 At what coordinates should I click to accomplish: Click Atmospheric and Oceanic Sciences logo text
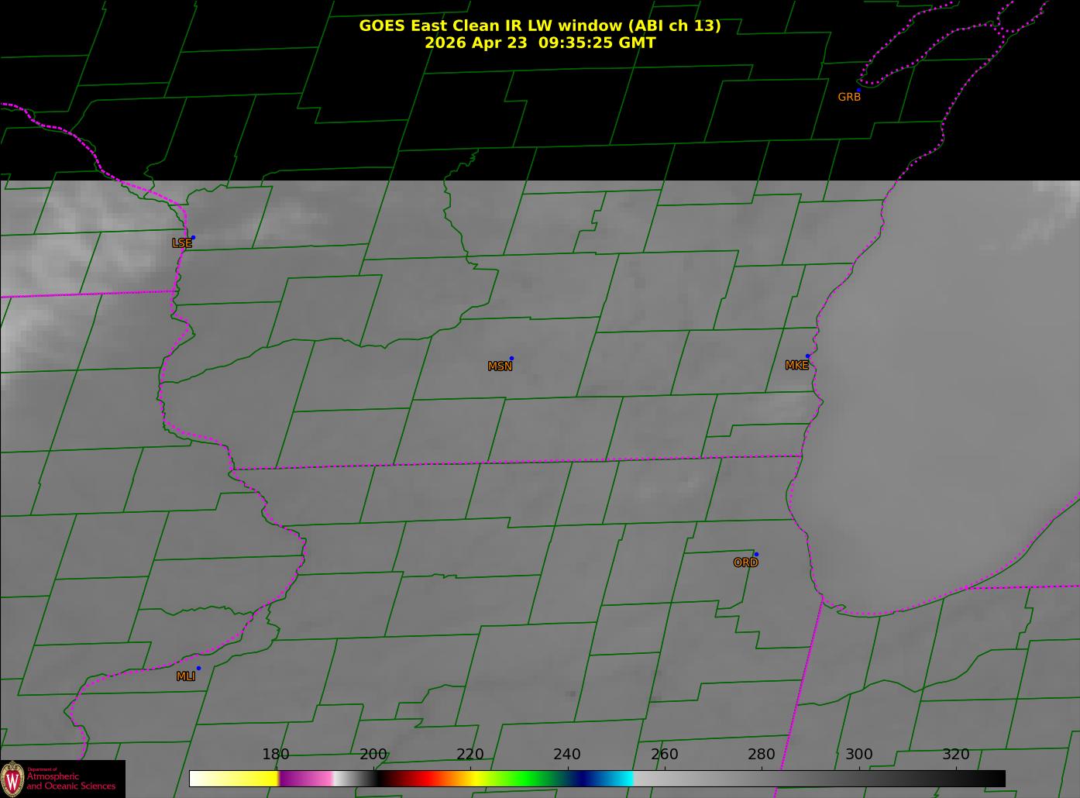tap(71, 781)
